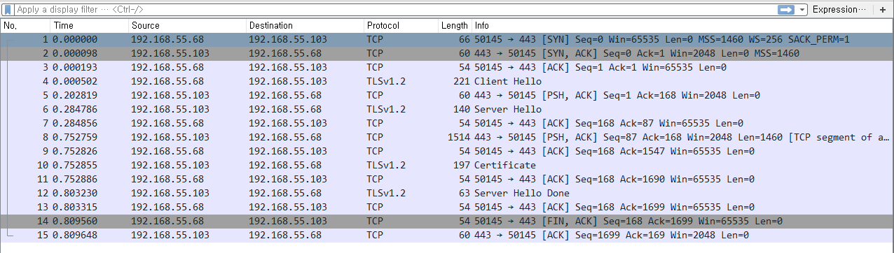Select packet 8 with length 1514
Image resolution: width=894 pixels, height=253 pixels.
coord(447,137)
